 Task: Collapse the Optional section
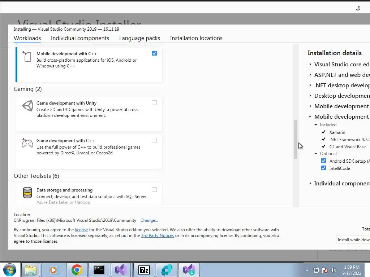316,154
